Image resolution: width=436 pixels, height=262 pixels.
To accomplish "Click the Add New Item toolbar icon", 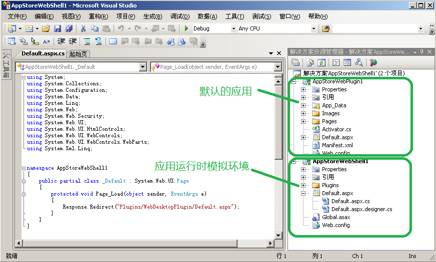I will [28, 28].
